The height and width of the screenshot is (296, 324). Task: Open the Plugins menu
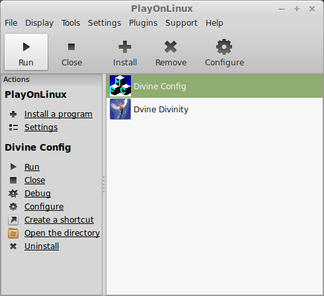tap(143, 23)
